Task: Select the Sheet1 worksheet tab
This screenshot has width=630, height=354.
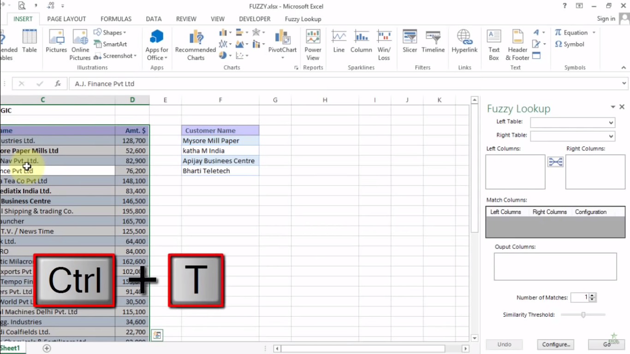Action: tap(10, 348)
